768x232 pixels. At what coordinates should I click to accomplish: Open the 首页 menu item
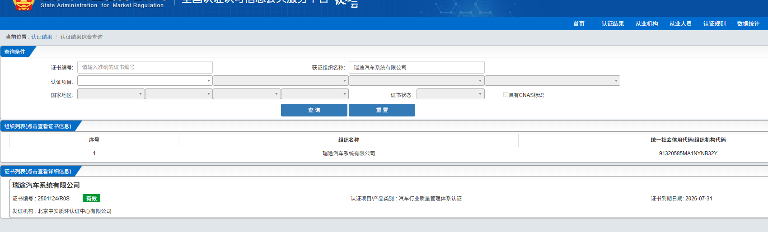pyautogui.click(x=579, y=24)
